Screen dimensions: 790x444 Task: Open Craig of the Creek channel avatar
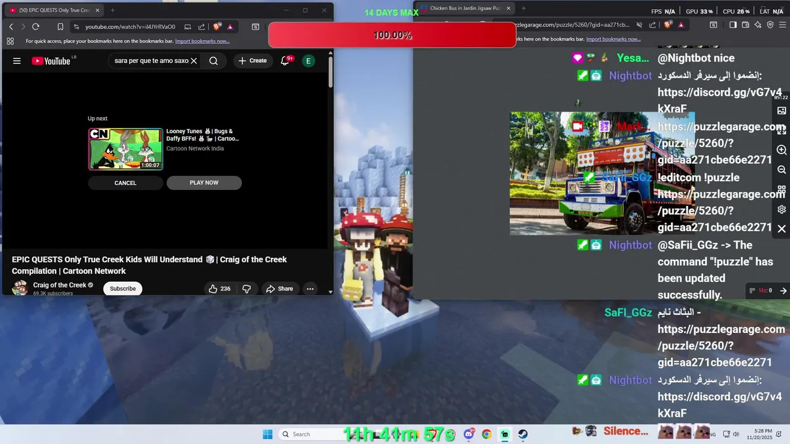click(20, 288)
